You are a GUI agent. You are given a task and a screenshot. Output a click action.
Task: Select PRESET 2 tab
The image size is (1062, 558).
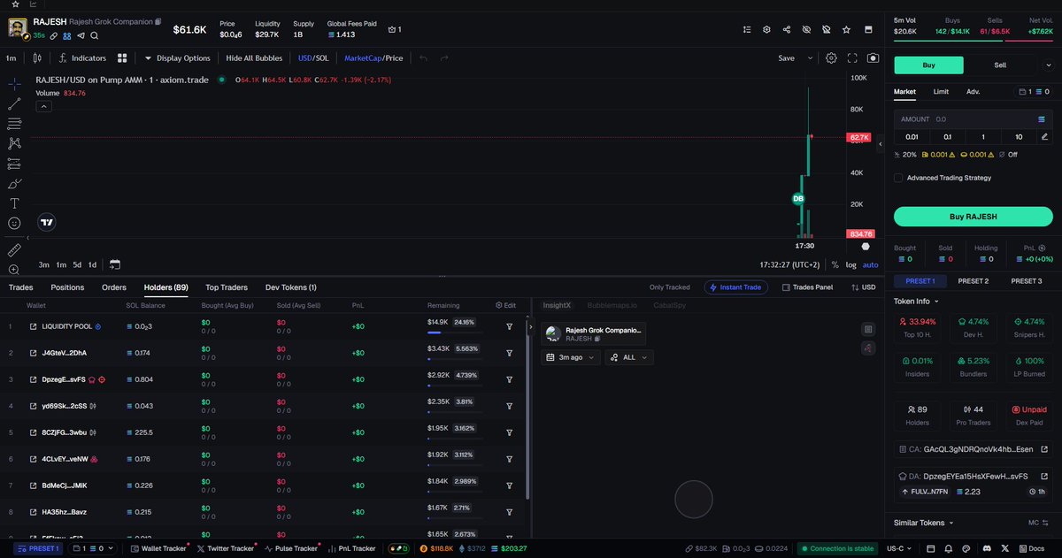973,281
